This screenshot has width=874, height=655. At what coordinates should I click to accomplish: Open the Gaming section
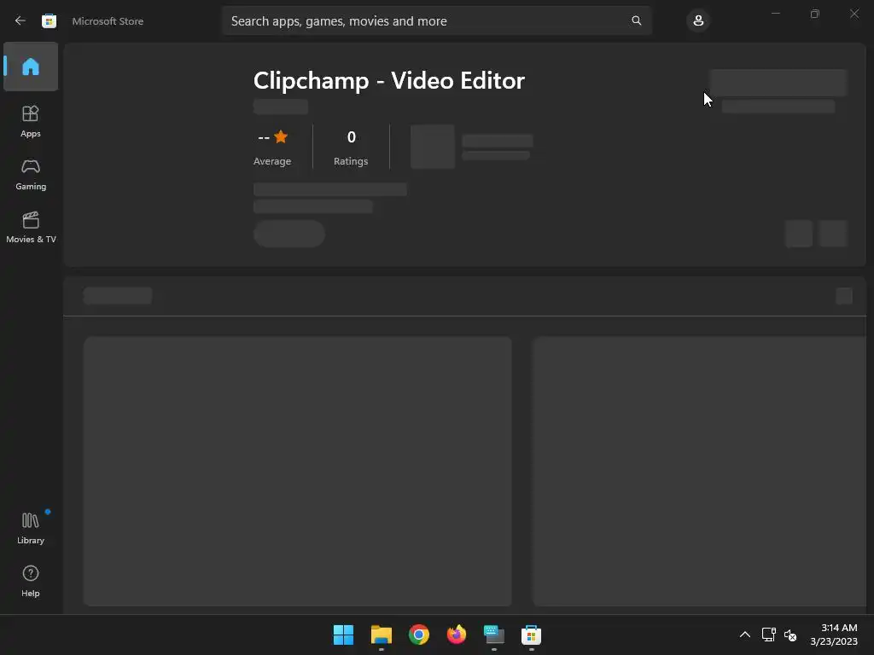coord(31,174)
